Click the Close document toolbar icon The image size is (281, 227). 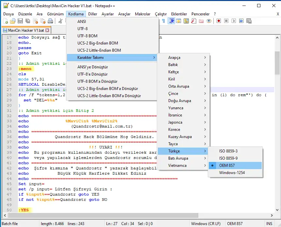coord(35,21)
